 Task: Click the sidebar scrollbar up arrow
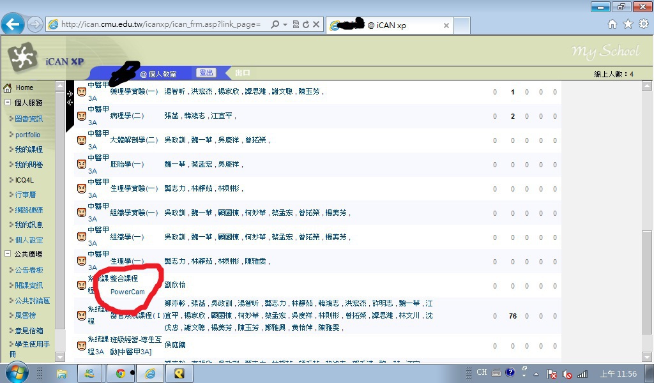(60, 86)
